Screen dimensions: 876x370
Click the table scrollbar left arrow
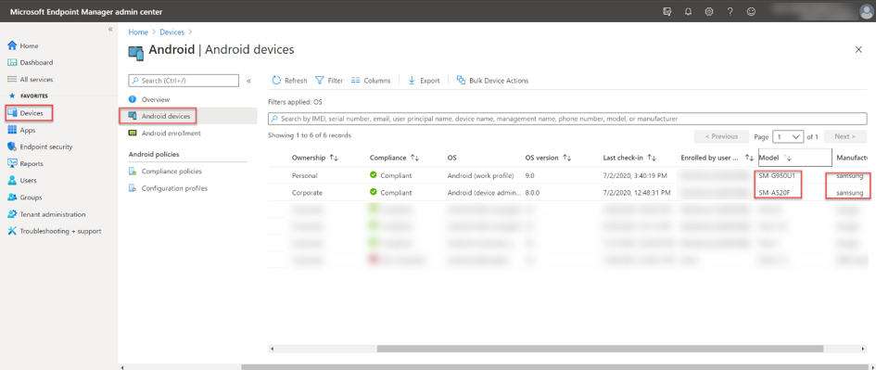[272, 349]
